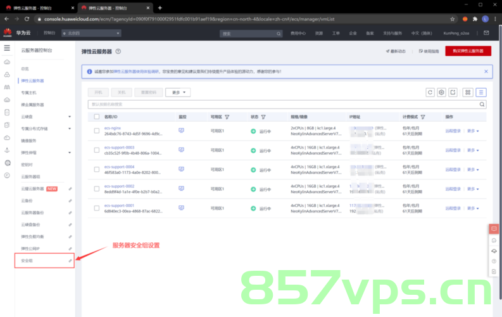Open the monitoring icon for ecs-support-0001

point(181,208)
